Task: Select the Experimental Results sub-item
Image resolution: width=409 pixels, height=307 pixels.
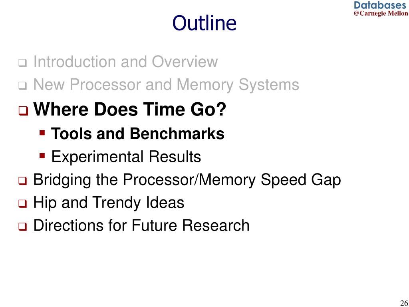Action: 126,157
